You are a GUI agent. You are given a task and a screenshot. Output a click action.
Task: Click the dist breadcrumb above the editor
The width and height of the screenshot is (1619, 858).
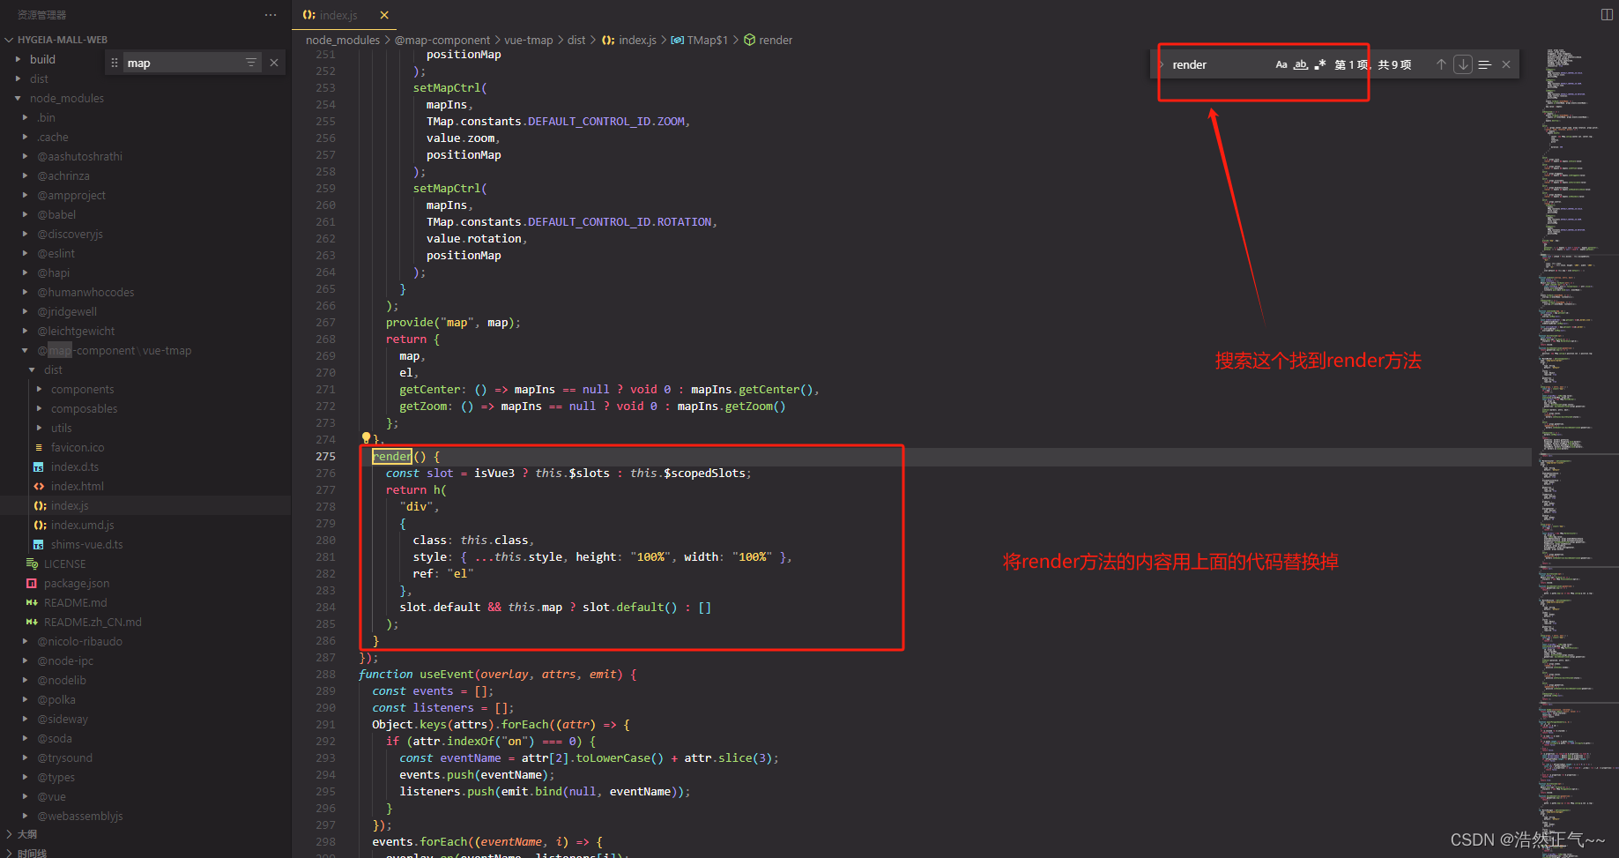click(x=576, y=40)
